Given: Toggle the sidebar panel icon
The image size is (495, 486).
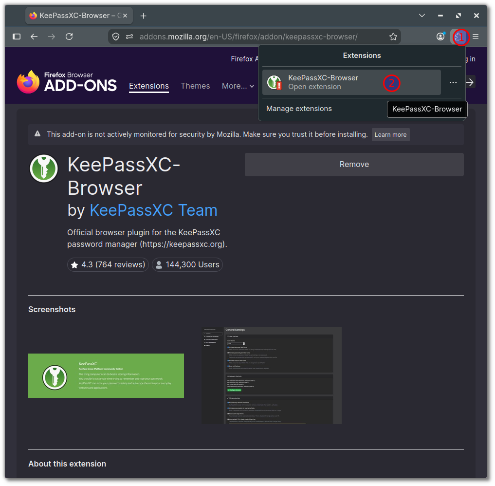Looking at the screenshot, I should coord(17,37).
